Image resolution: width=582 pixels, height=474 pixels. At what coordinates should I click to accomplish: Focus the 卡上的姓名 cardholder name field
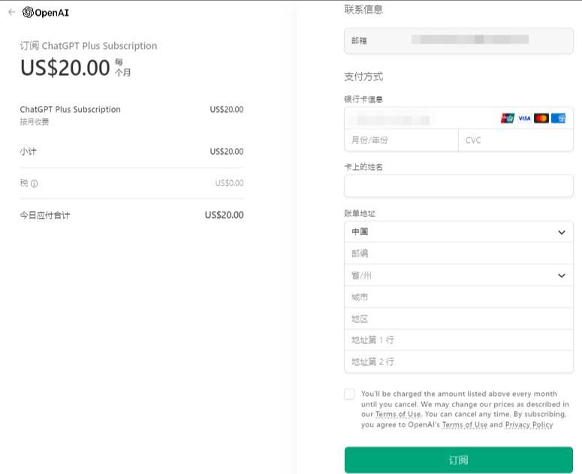(x=458, y=186)
